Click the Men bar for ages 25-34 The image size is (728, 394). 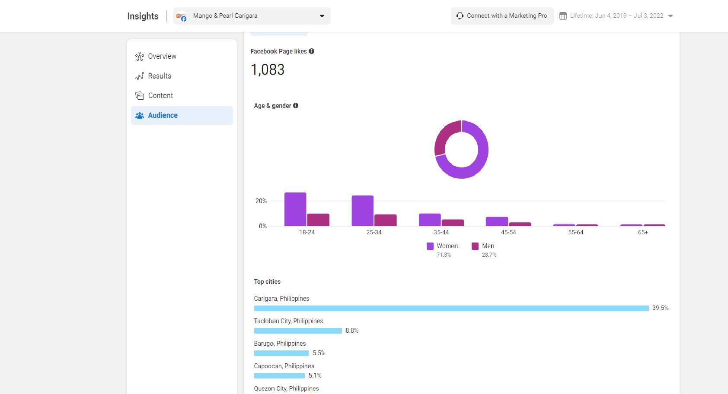click(x=386, y=220)
